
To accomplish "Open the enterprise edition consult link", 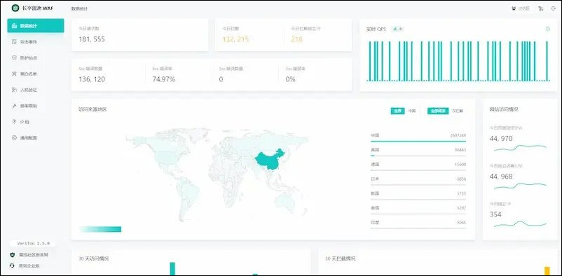I will pos(29,266).
